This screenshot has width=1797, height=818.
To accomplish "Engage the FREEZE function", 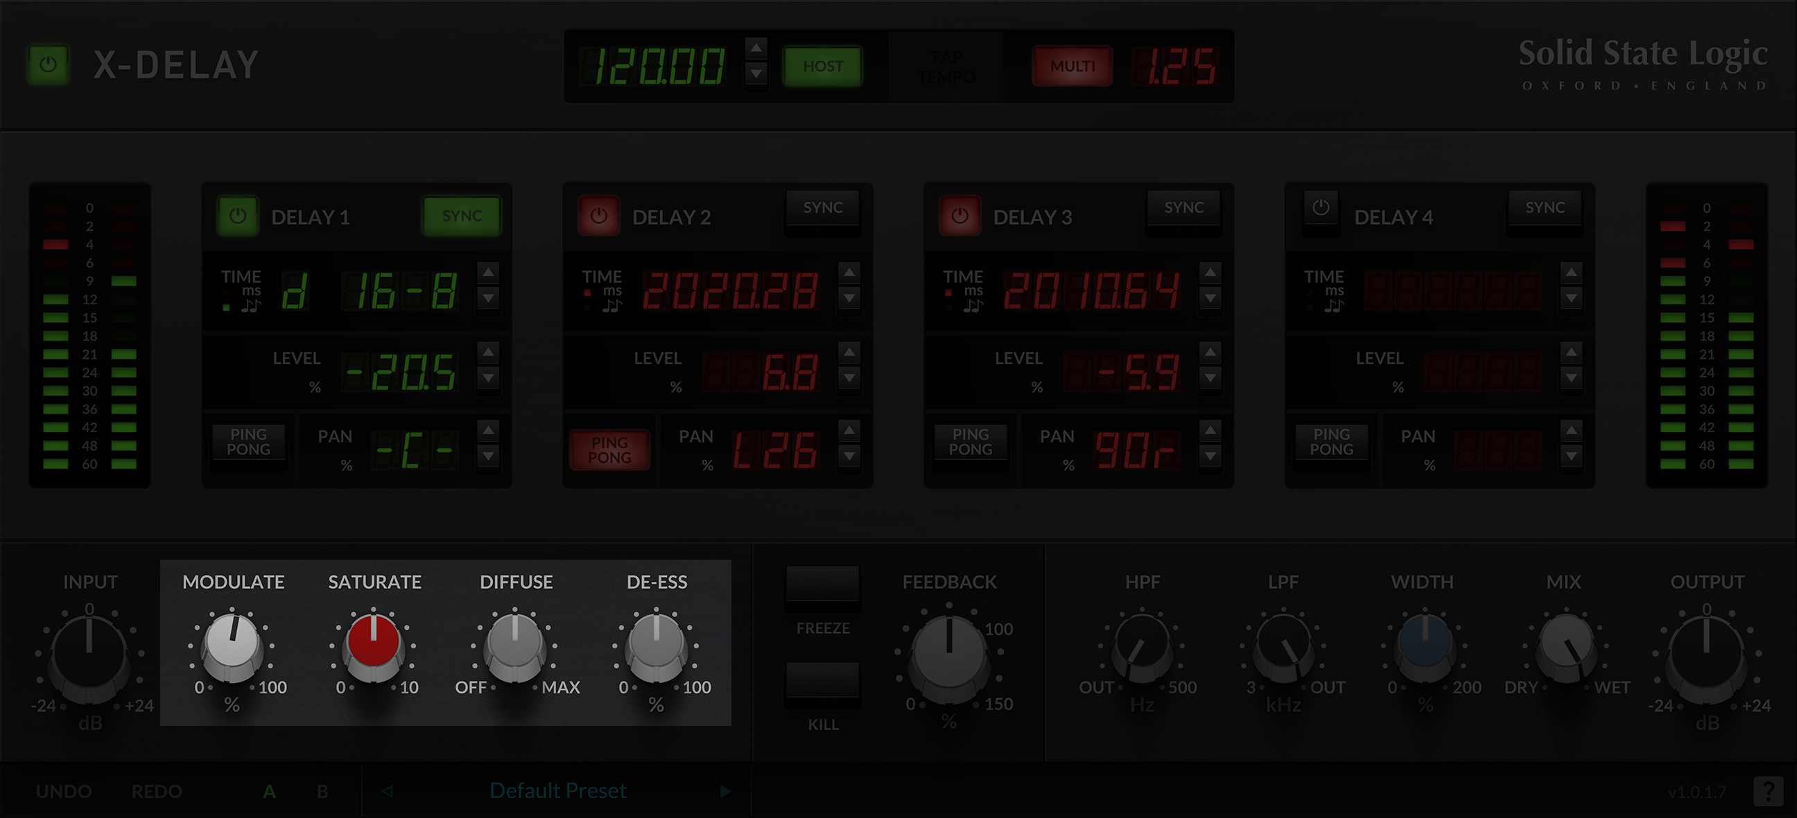I will click(822, 586).
